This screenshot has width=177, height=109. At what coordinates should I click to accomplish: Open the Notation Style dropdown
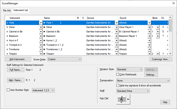click(x=129, y=69)
